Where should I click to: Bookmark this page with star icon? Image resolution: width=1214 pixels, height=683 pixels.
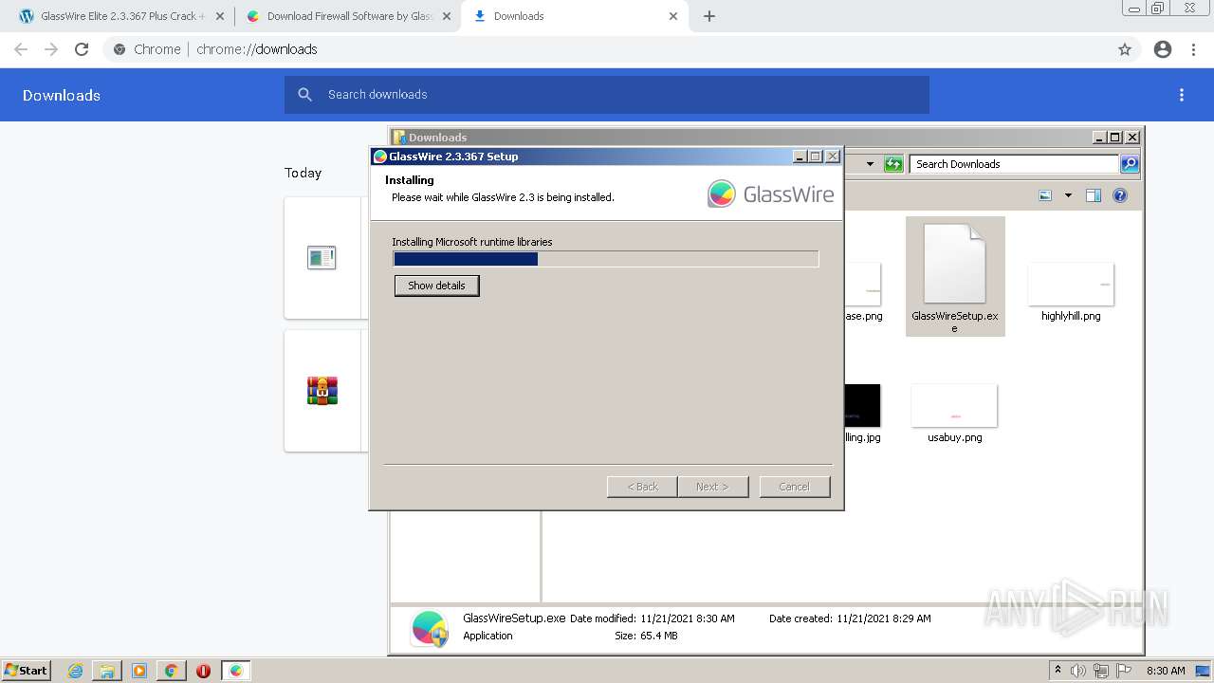click(1125, 49)
